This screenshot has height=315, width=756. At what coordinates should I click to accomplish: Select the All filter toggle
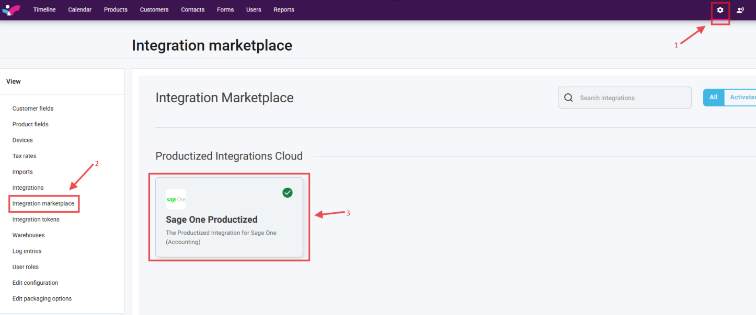(714, 98)
